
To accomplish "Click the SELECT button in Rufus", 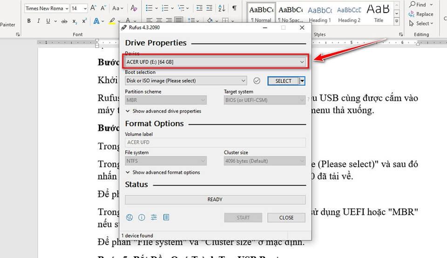I will [x=283, y=81].
